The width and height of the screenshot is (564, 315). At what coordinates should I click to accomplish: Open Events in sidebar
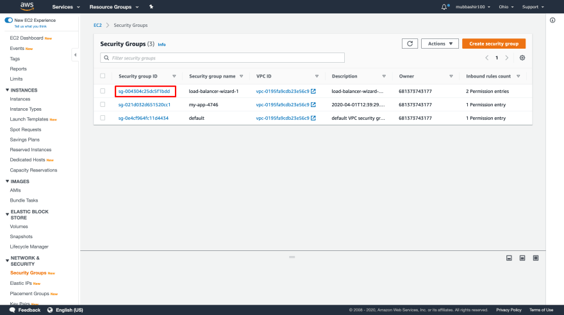[17, 49]
